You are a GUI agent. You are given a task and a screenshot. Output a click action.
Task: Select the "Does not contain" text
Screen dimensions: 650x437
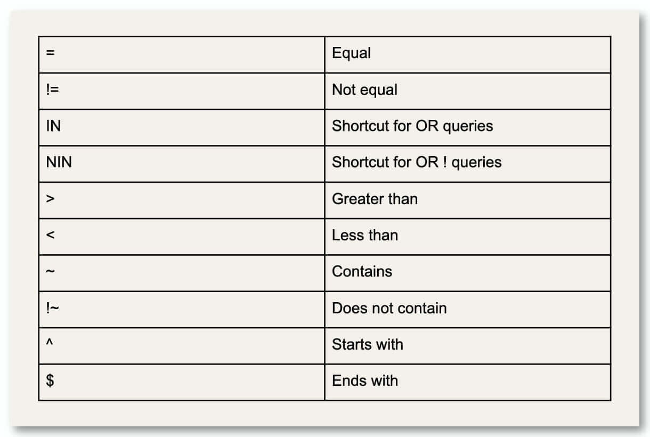389,308
